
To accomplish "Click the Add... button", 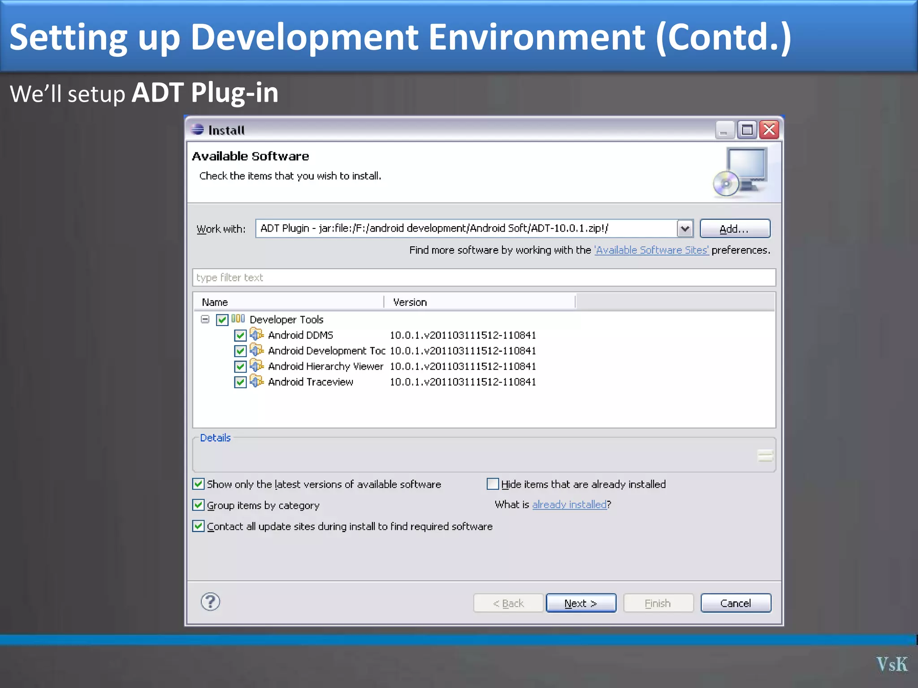I will pos(735,229).
